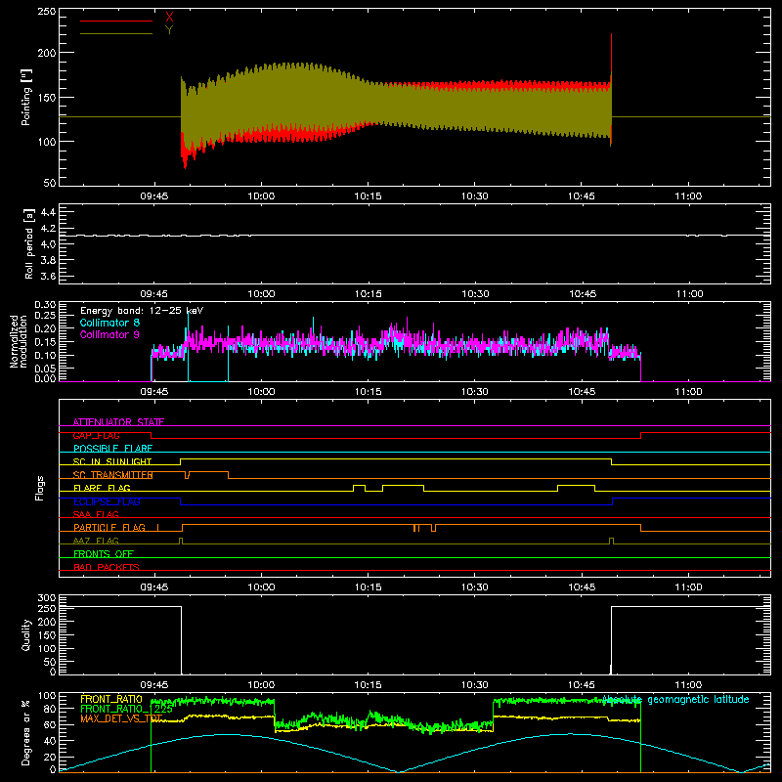Click the 'Collimator 8' legend entry
The image size is (782, 782).
pyautogui.click(x=109, y=323)
